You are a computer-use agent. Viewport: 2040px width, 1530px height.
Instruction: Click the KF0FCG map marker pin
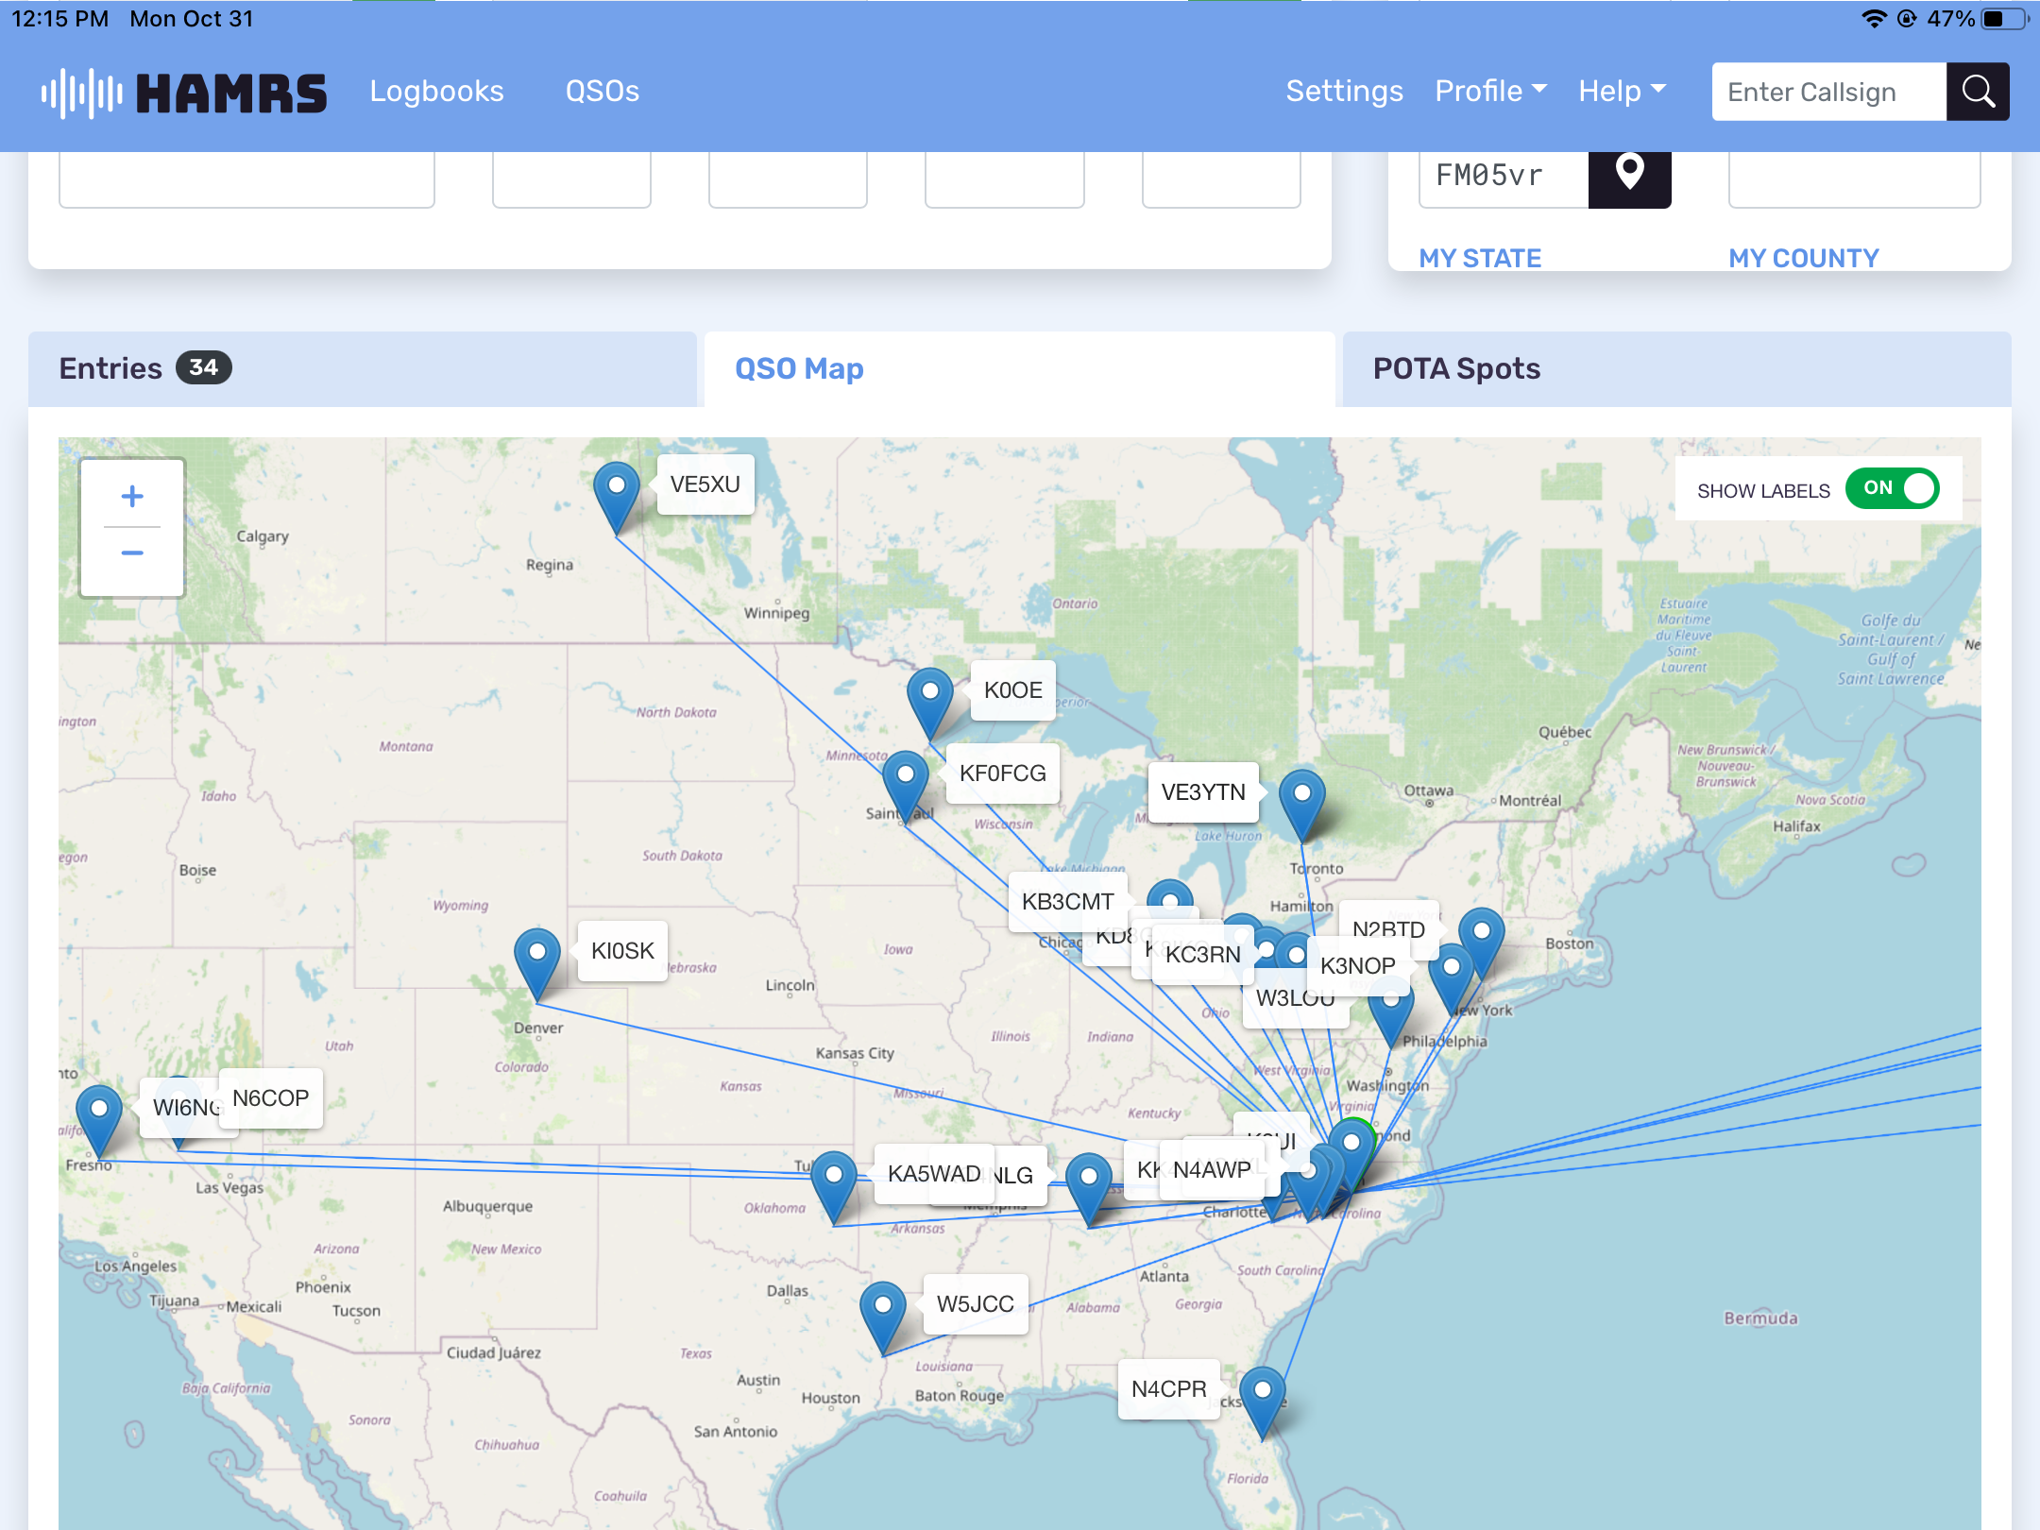tap(906, 787)
